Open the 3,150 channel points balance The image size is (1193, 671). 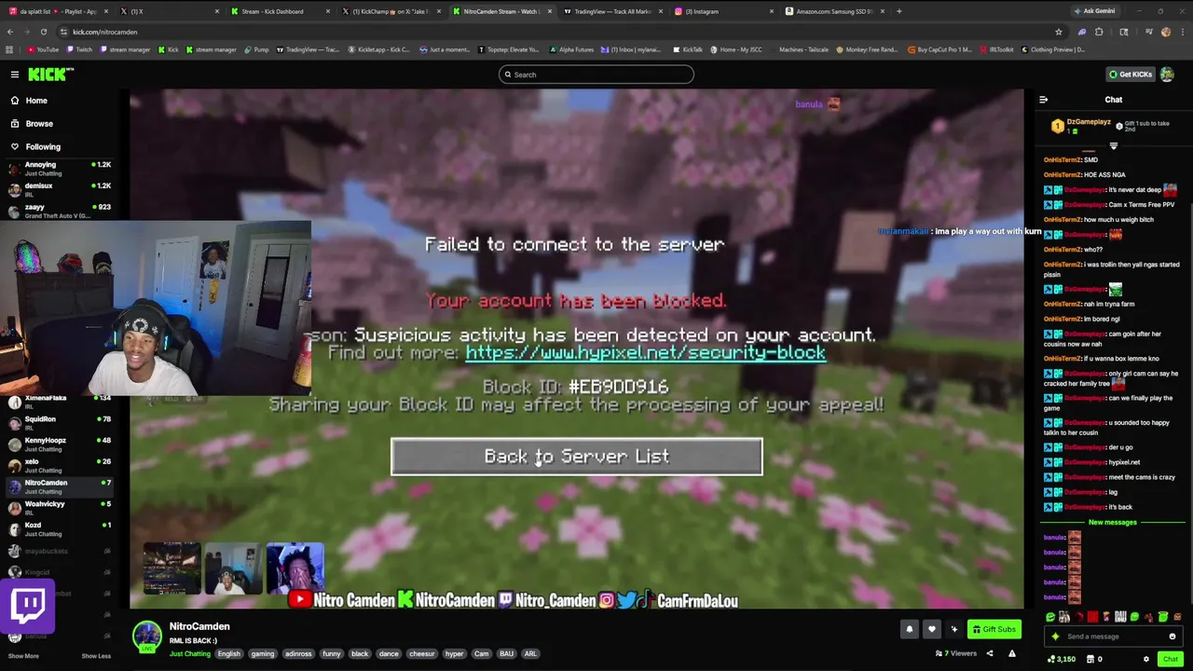coord(1063,659)
